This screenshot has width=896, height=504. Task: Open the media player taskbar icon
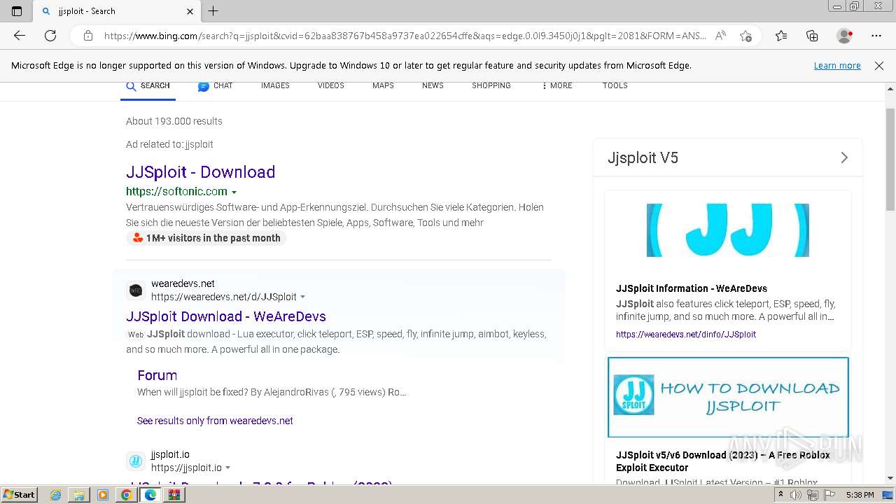[102, 495]
